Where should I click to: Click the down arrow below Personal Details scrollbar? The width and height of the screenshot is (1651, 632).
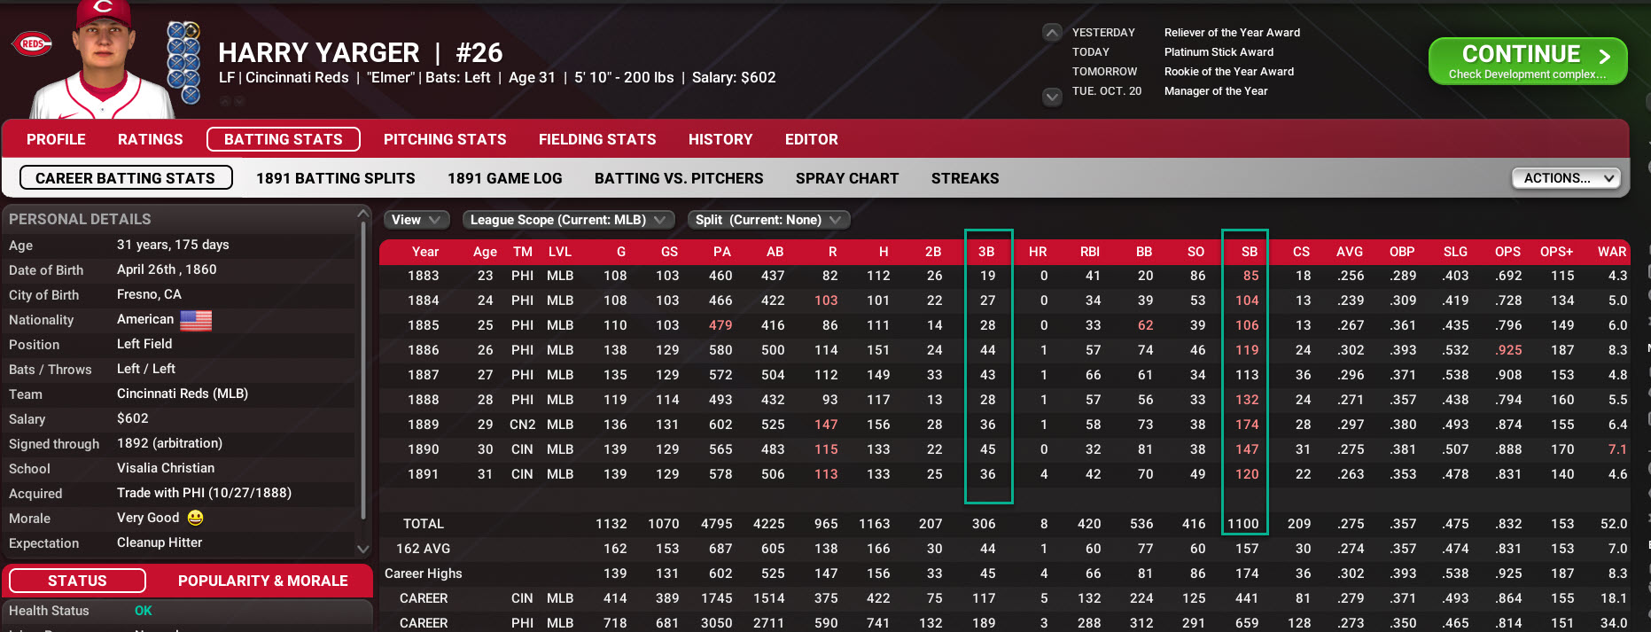click(x=362, y=549)
